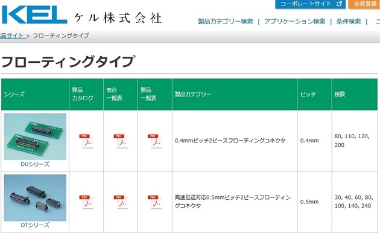Open the DUシリーズ link
This screenshot has height=233, width=380.
pyautogui.click(x=35, y=164)
